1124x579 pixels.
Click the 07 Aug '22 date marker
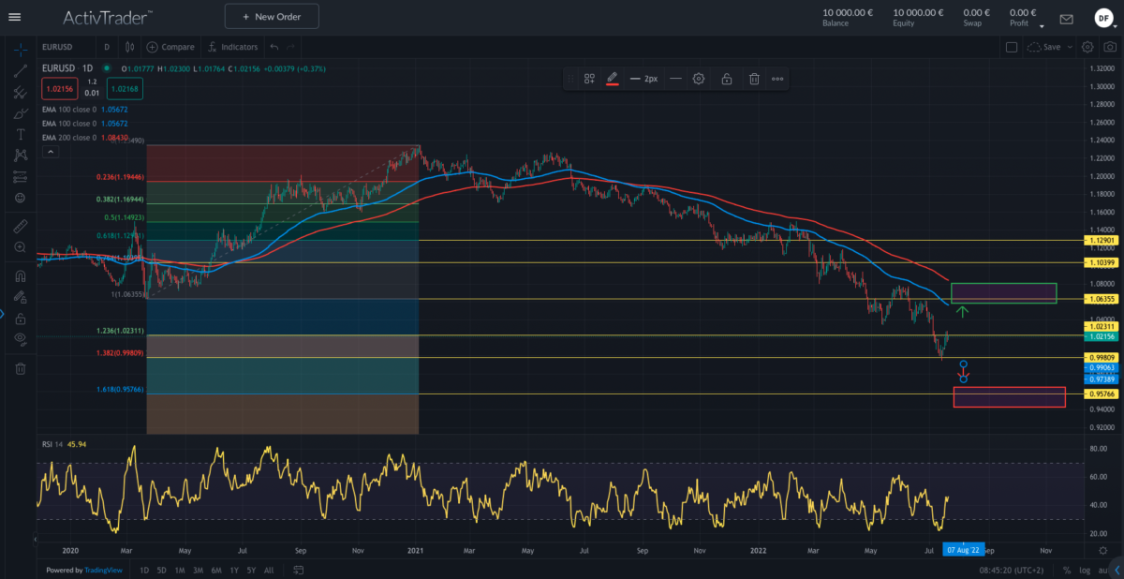tap(961, 550)
